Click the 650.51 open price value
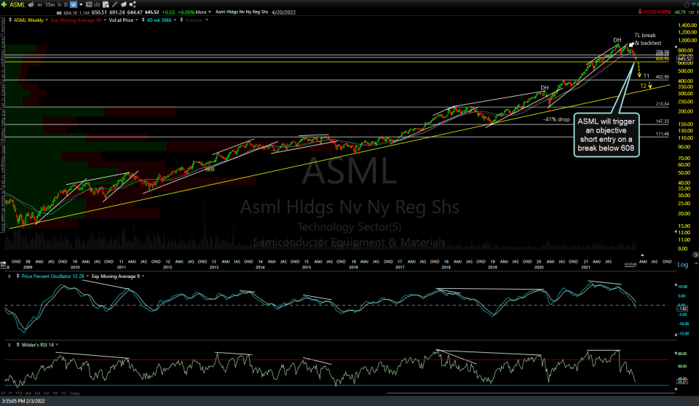This screenshot has width=699, height=406. click(x=99, y=12)
